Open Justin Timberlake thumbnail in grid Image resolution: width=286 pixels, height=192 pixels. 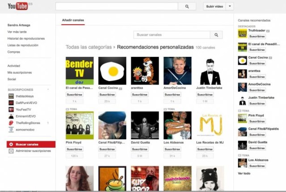click(x=210, y=71)
